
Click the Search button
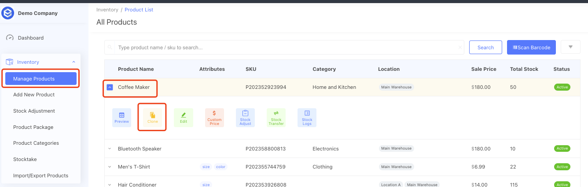pyautogui.click(x=485, y=48)
